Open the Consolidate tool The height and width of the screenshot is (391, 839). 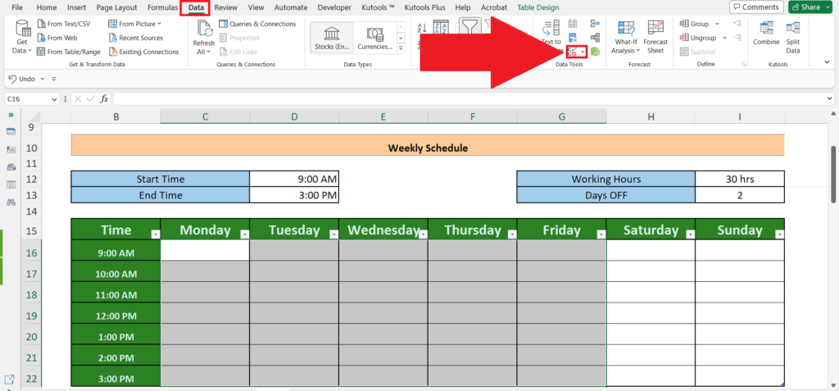click(x=595, y=24)
